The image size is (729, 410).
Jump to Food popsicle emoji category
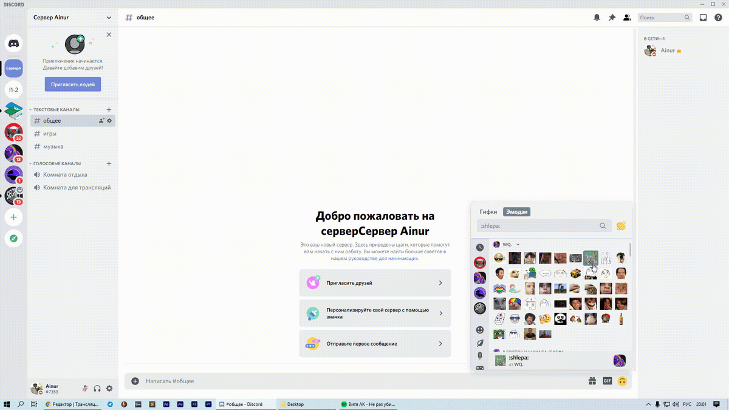pyautogui.click(x=480, y=356)
